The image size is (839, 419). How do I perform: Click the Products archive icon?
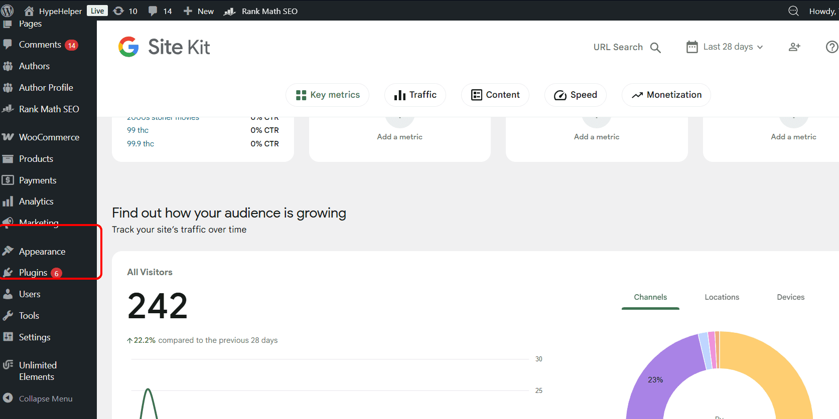(8, 159)
